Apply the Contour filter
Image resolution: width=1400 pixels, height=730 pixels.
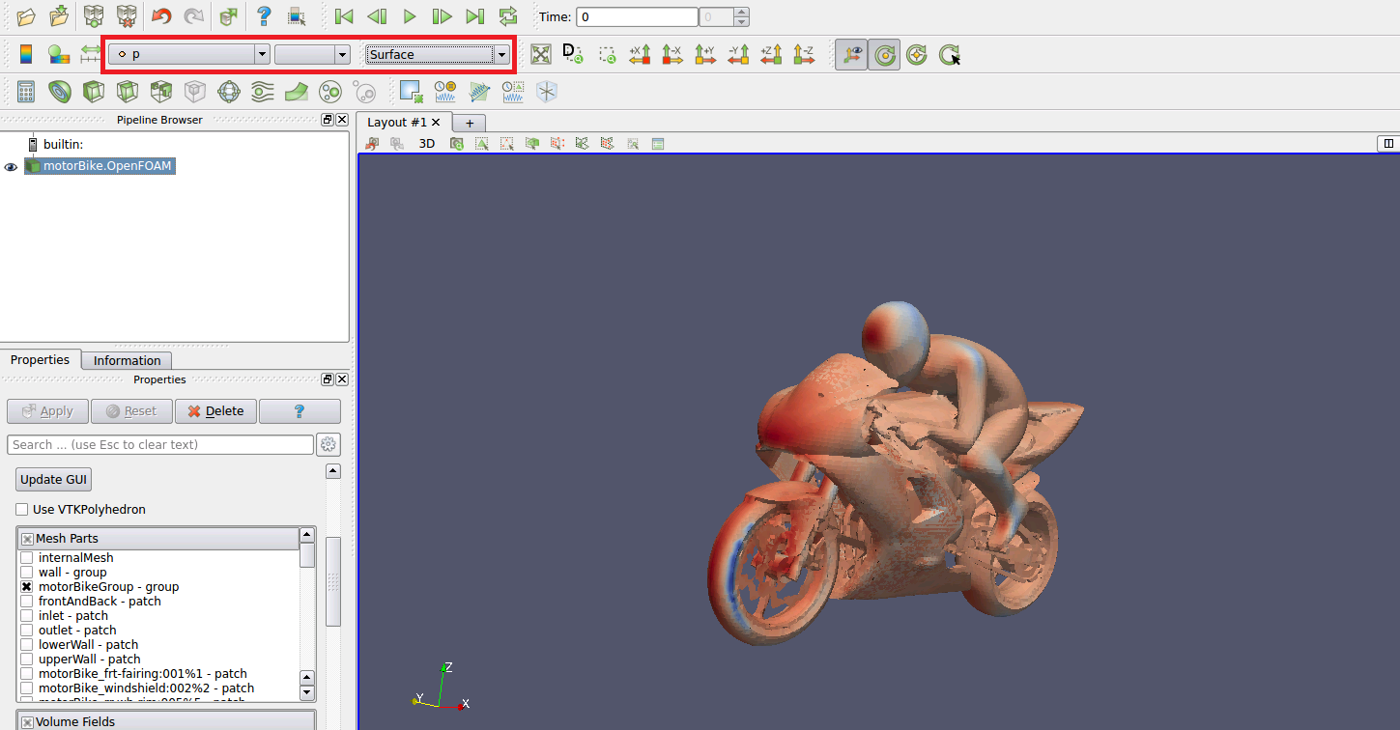click(60, 92)
